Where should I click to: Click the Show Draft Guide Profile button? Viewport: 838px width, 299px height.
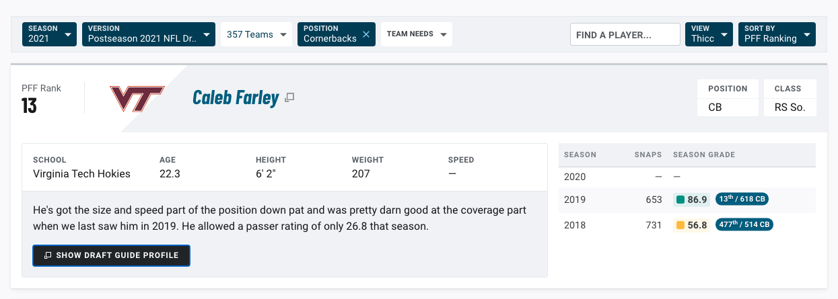pyautogui.click(x=112, y=255)
